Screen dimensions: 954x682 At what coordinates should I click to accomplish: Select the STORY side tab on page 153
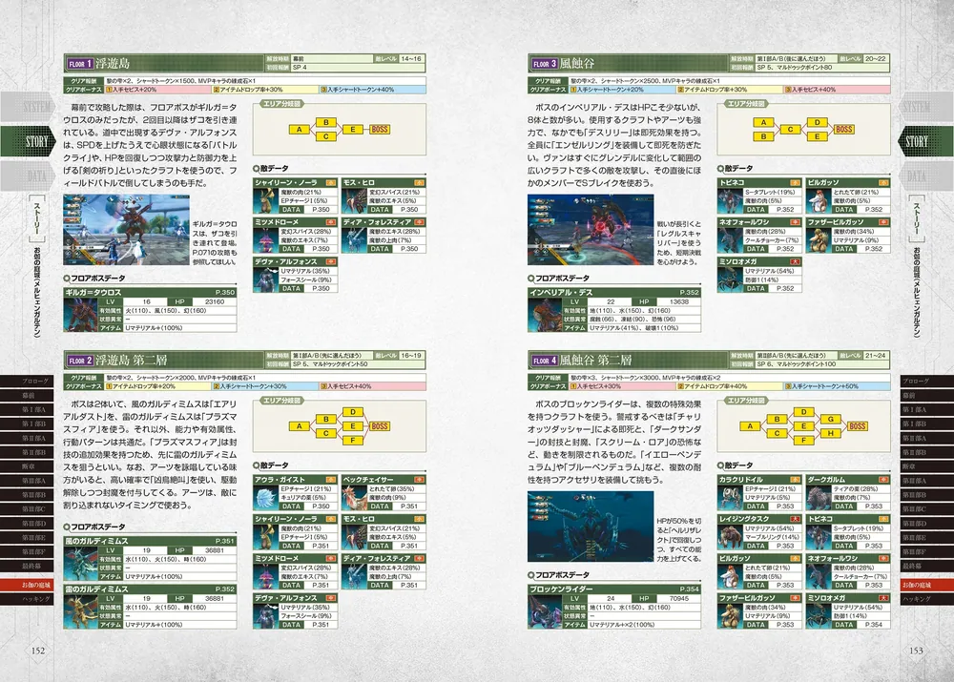point(925,142)
